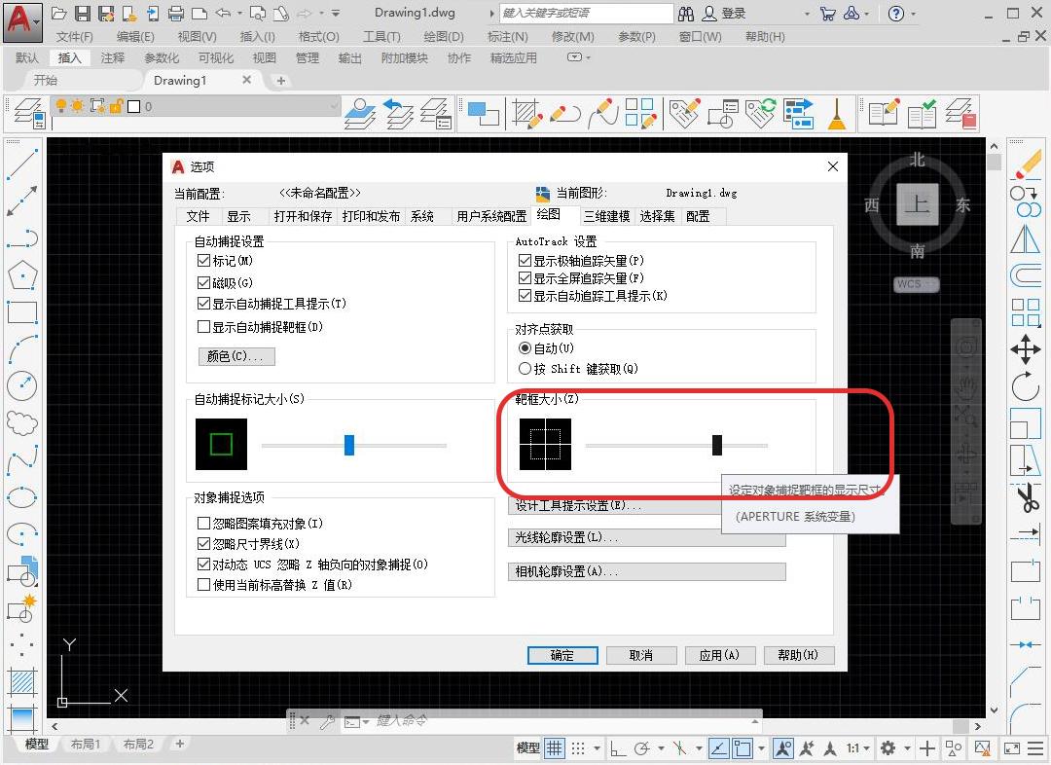Switch to the 三维建模 tab in Options

pos(606,216)
